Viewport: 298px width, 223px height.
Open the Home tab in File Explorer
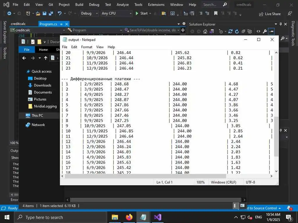tap(43, 50)
